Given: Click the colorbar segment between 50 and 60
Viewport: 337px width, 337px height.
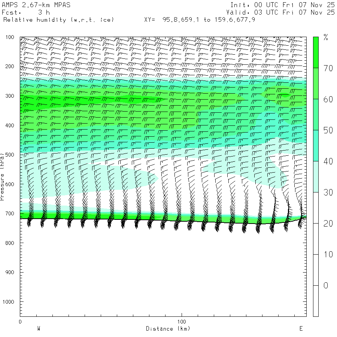Looking at the screenshot, I should (316, 115).
